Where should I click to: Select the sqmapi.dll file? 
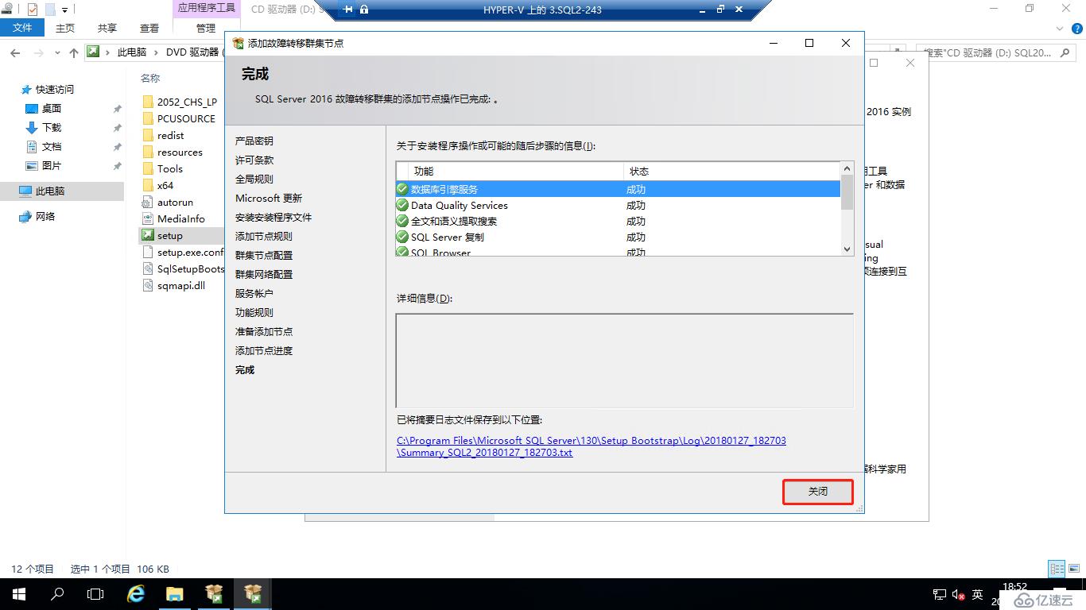click(x=174, y=285)
